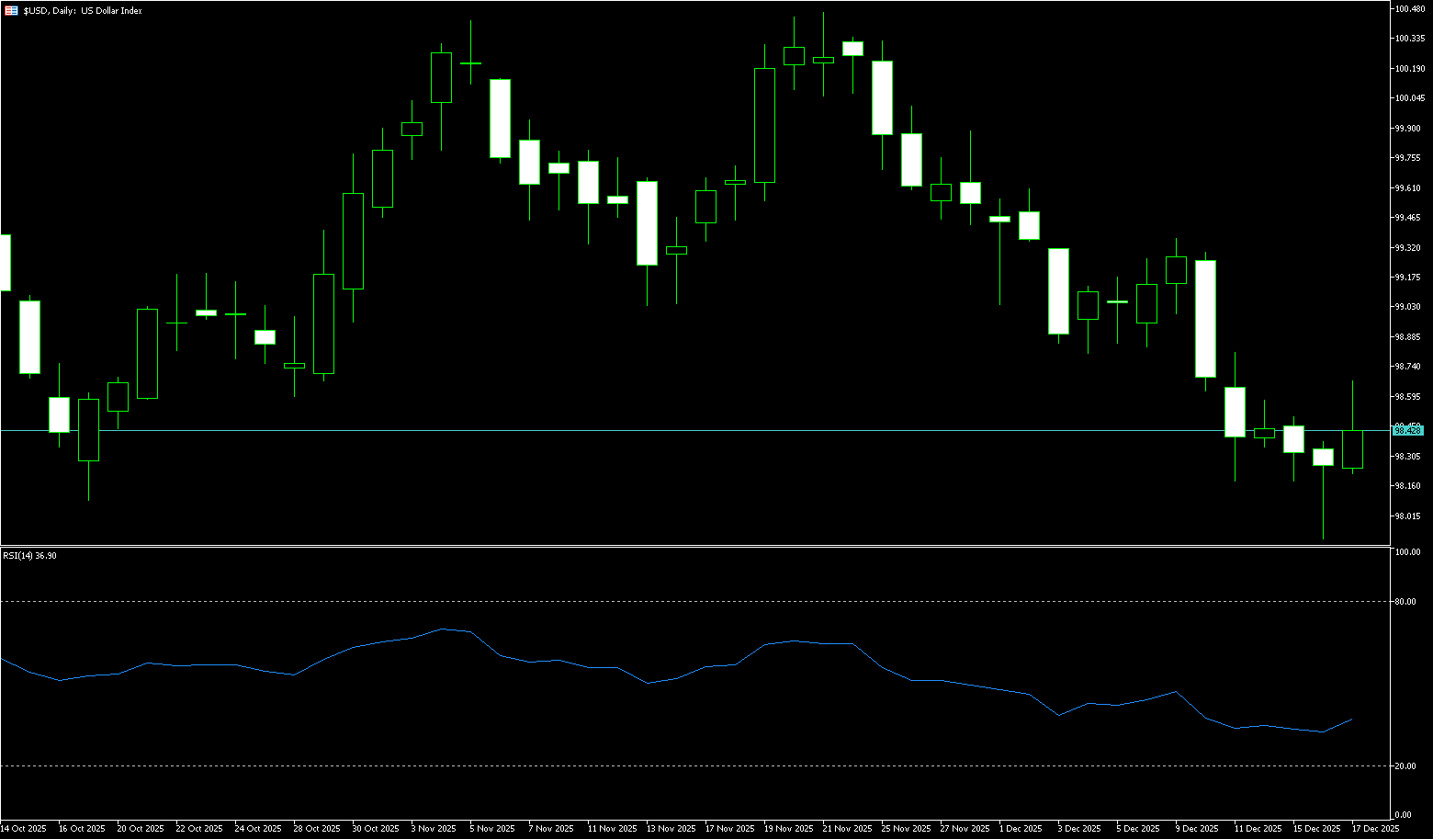Click the 100.00 RSI scale label
This screenshot has width=1433, height=839.
(1407, 552)
